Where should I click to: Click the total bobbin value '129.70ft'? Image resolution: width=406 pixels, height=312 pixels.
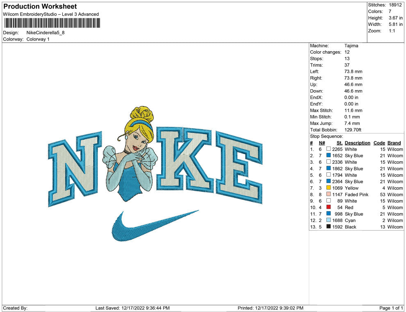(x=353, y=130)
